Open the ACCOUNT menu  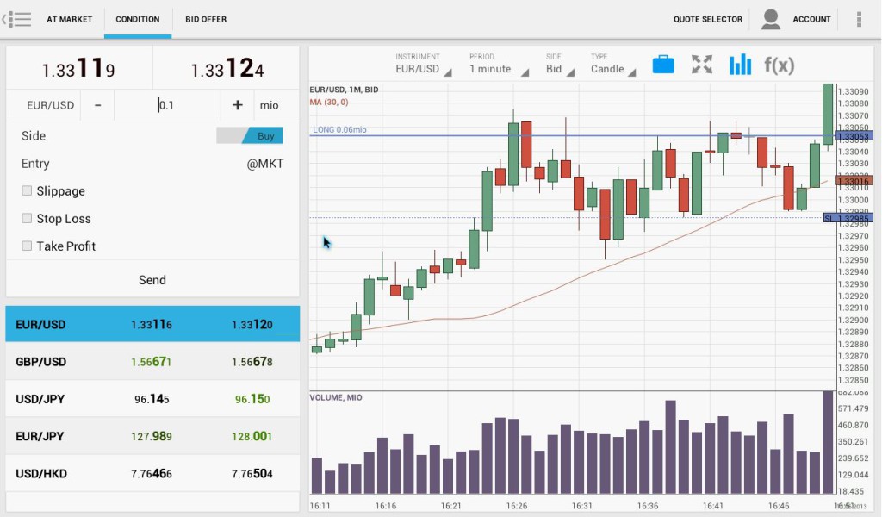click(811, 19)
